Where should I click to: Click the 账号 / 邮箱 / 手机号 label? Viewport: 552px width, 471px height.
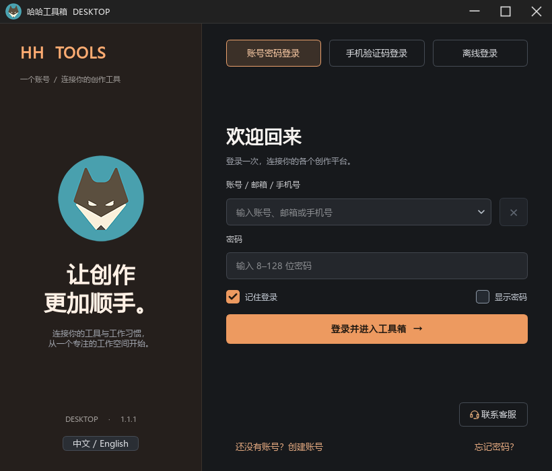click(263, 184)
